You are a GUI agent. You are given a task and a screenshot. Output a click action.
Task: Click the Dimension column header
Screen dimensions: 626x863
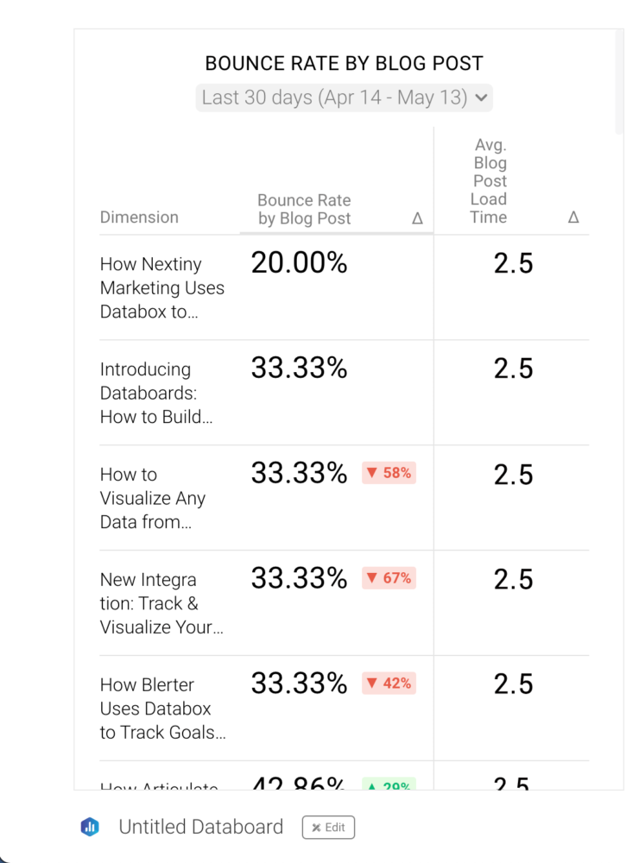[139, 217]
